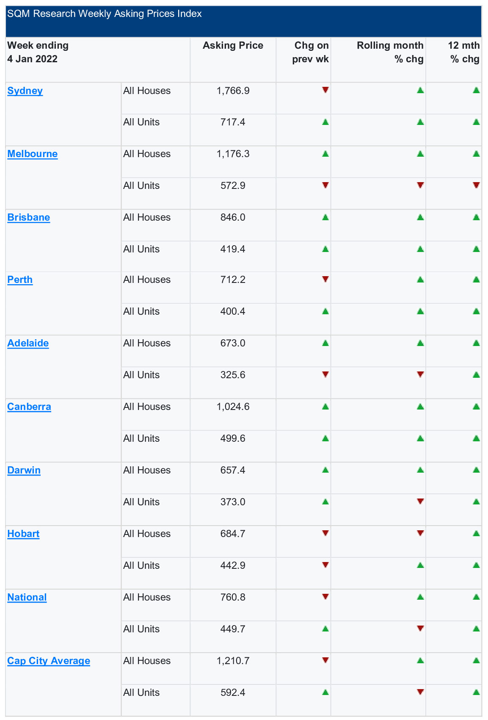This screenshot has height=720, width=488.
Task: Click Brisbane Houses weekly change green arrow
Action: (325, 217)
